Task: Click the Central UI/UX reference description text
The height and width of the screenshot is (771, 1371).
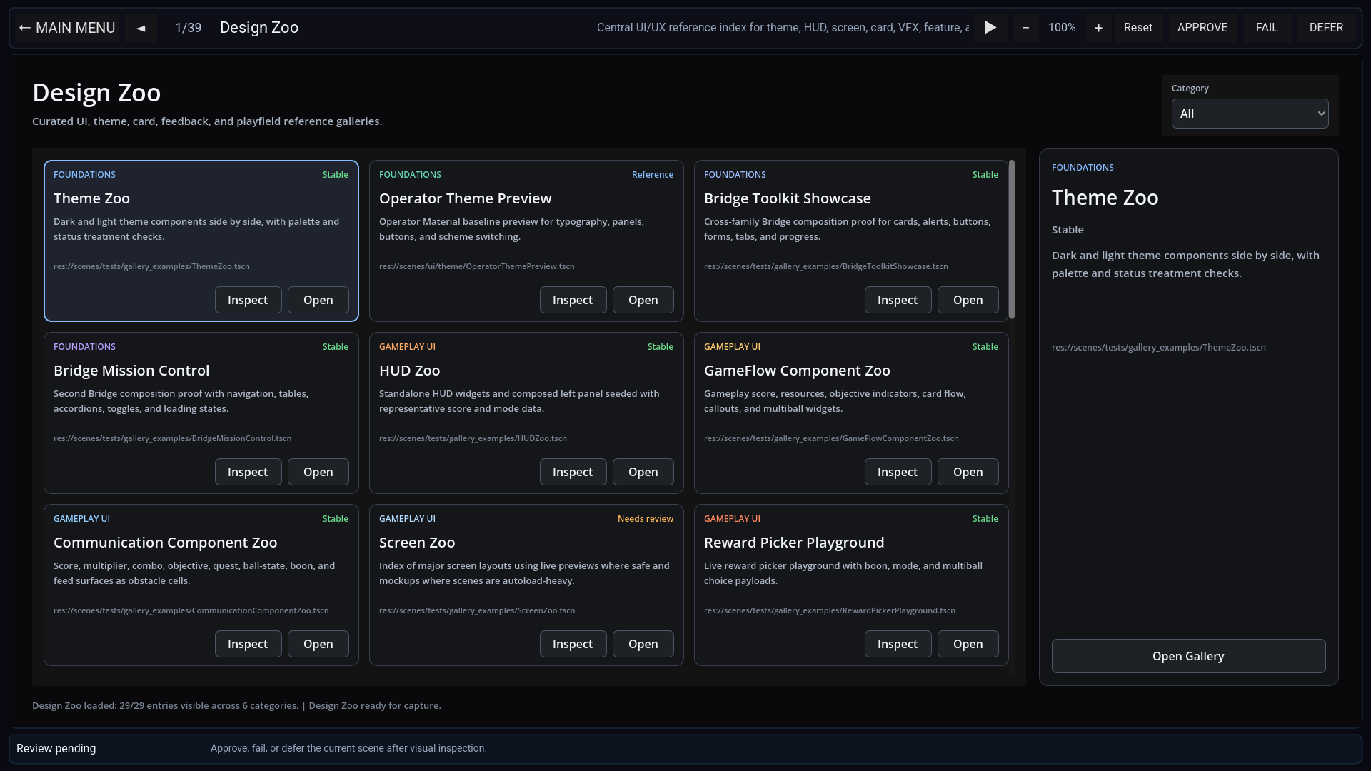Action: point(783,28)
